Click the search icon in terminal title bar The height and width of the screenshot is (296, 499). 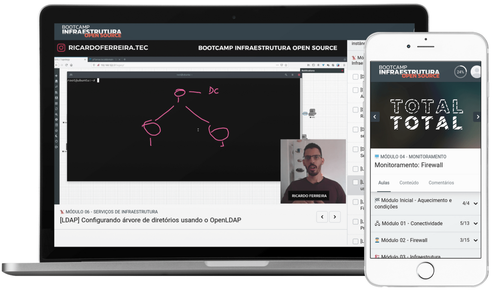pyautogui.click(x=286, y=75)
